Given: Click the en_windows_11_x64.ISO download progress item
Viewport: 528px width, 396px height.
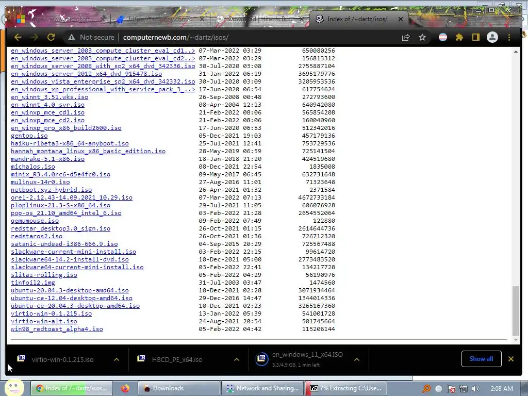Looking at the screenshot, I should click(307, 359).
